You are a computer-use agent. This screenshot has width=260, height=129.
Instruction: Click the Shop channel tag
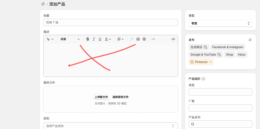[230, 55]
